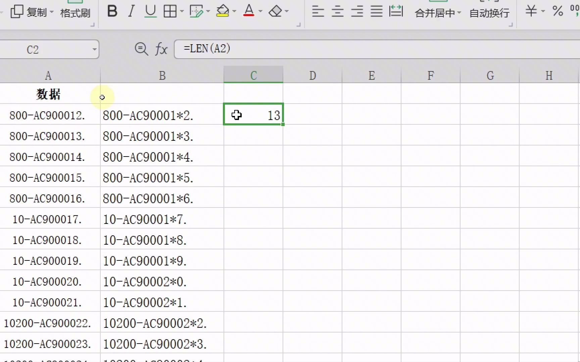Image resolution: width=580 pixels, height=362 pixels.
Task: Open the alignment dialog launcher
Action: pyautogui.click(x=511, y=25)
